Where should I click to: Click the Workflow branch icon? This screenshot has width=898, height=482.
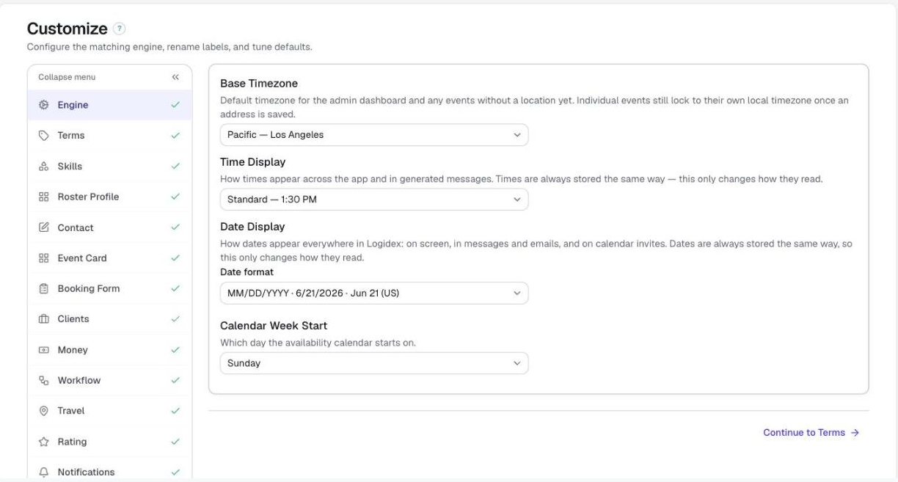point(43,380)
